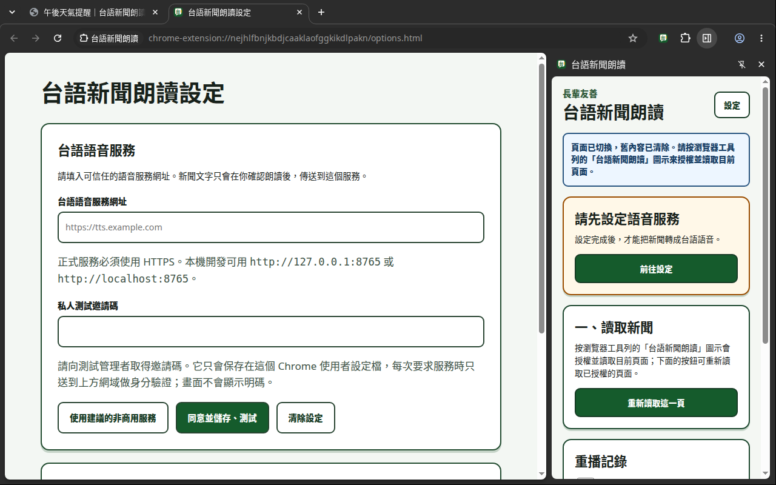Reload the options page
Screen dimensions: 776x485
(58, 38)
